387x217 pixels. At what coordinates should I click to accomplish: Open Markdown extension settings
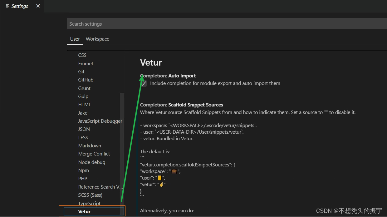click(90, 145)
